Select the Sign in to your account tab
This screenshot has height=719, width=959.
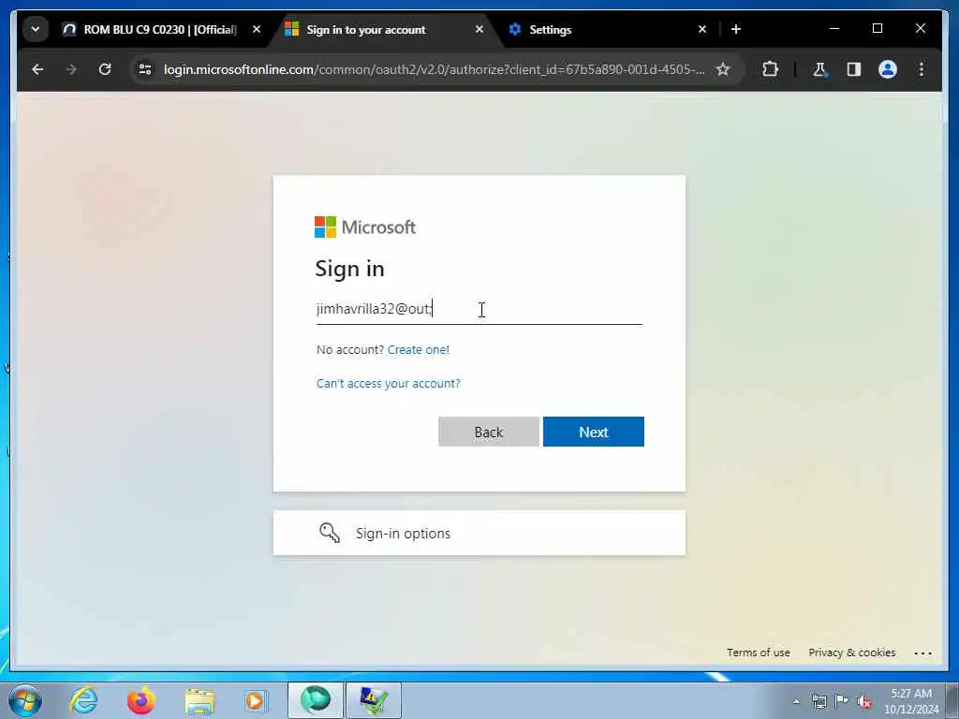tap(366, 29)
